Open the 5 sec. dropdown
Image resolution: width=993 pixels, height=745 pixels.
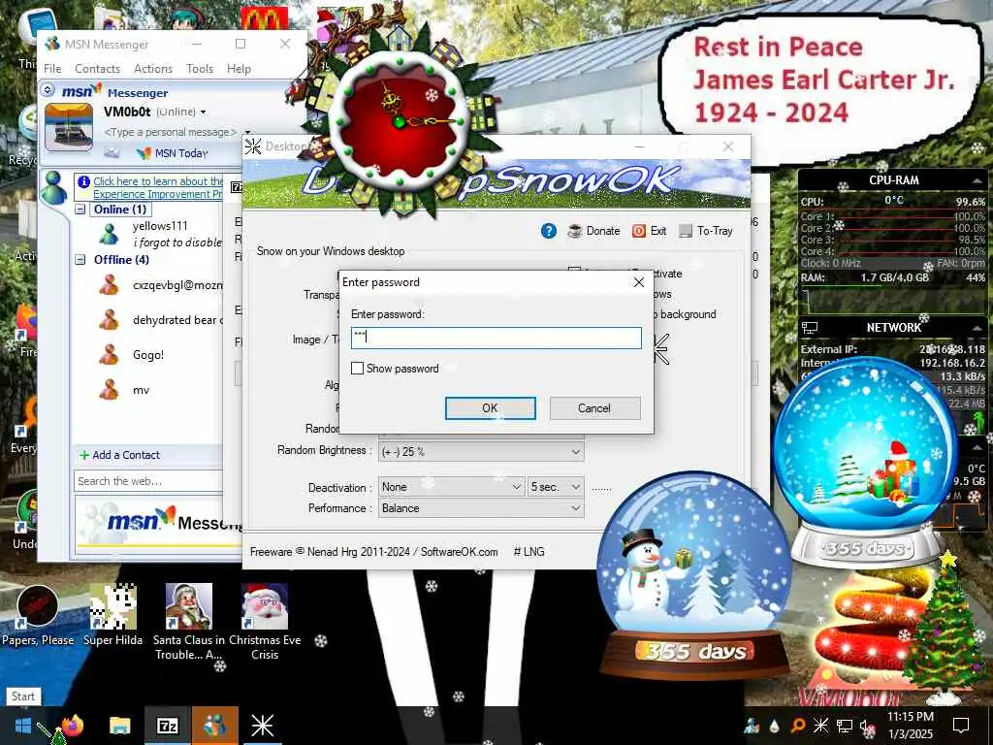click(x=575, y=487)
